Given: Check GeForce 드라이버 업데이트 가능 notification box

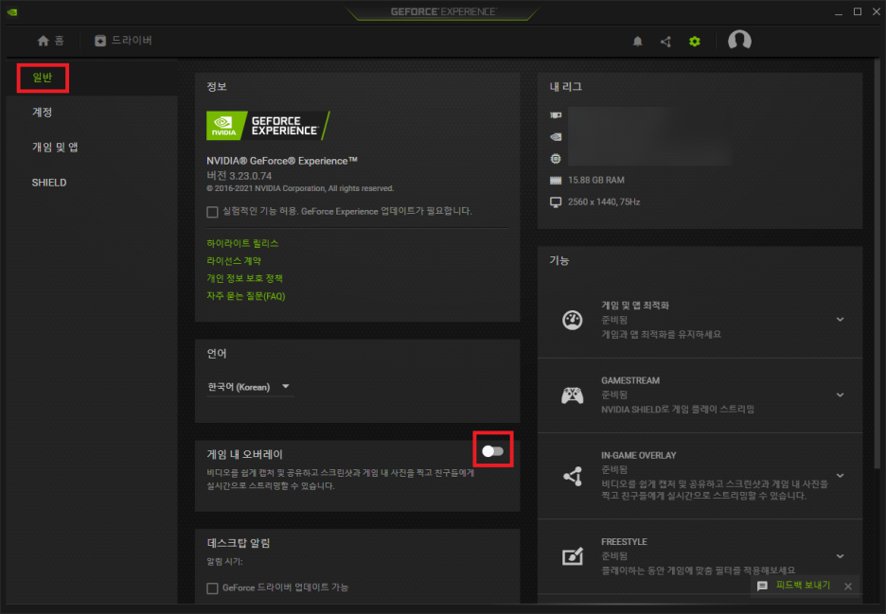Looking at the screenshot, I should tap(212, 588).
